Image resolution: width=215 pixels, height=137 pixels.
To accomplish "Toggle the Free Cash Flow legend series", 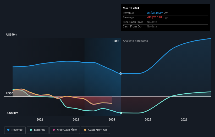I will coord(65,130).
